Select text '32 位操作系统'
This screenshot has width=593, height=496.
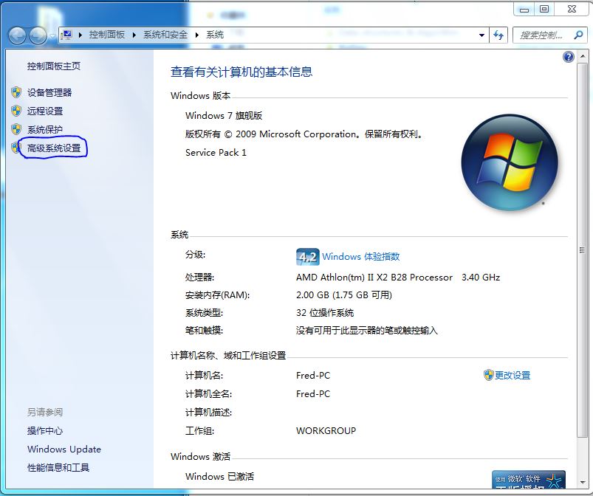tap(325, 313)
